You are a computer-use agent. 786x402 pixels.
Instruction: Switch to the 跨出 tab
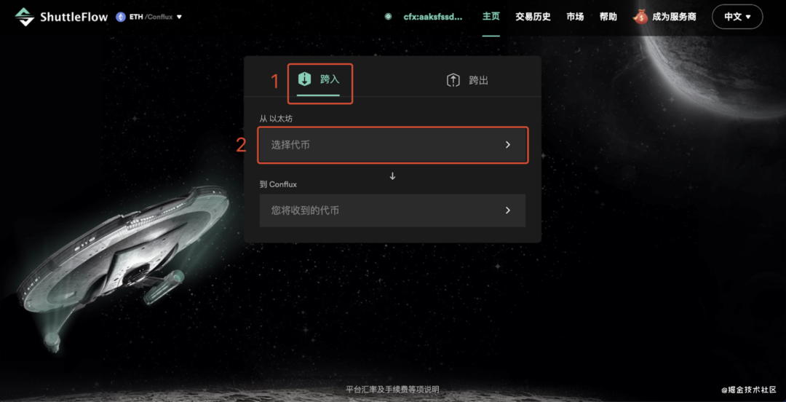pyautogui.click(x=467, y=80)
